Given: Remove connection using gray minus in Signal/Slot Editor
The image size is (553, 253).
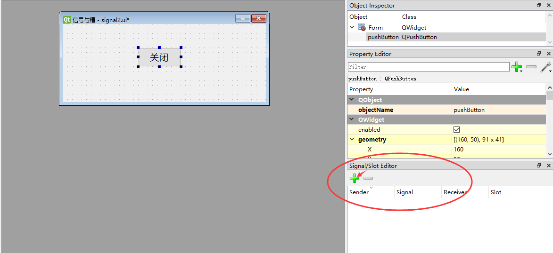Looking at the screenshot, I should click(368, 178).
